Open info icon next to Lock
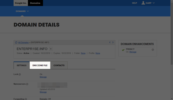The height and width of the screenshot is (100, 173). point(20,74)
